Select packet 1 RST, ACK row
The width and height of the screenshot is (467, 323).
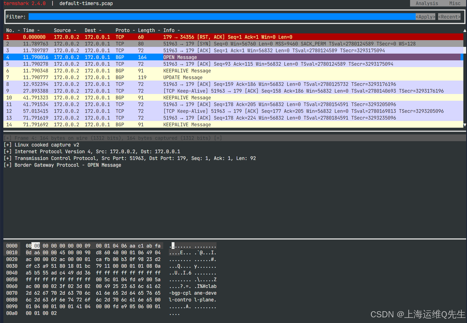(x=233, y=37)
